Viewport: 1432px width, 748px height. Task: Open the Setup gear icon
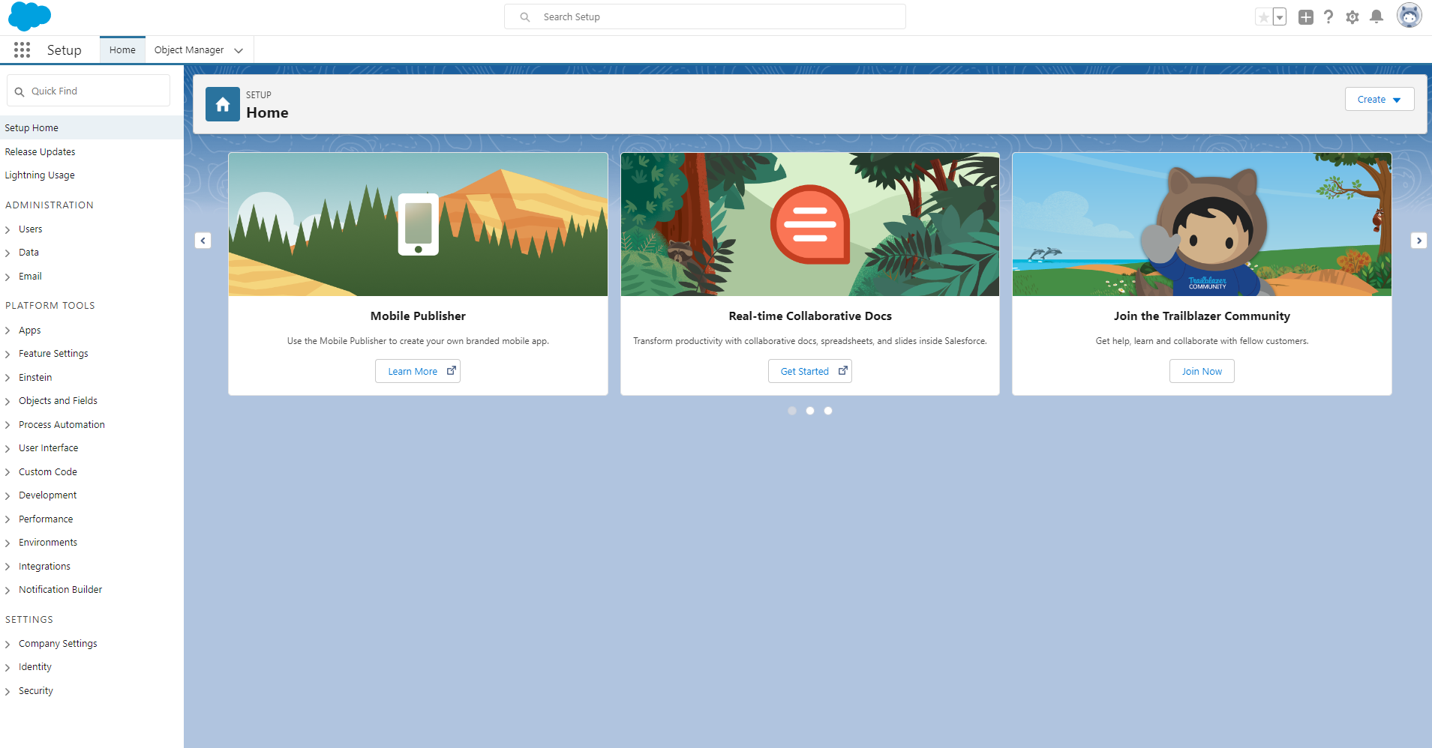1352,16
